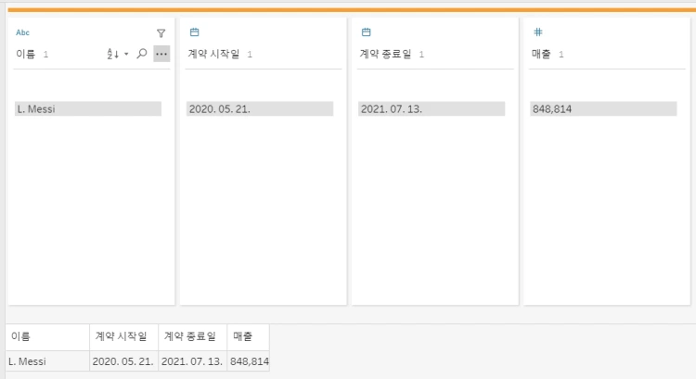Click the 계약 시작일 field name header

[213, 54]
